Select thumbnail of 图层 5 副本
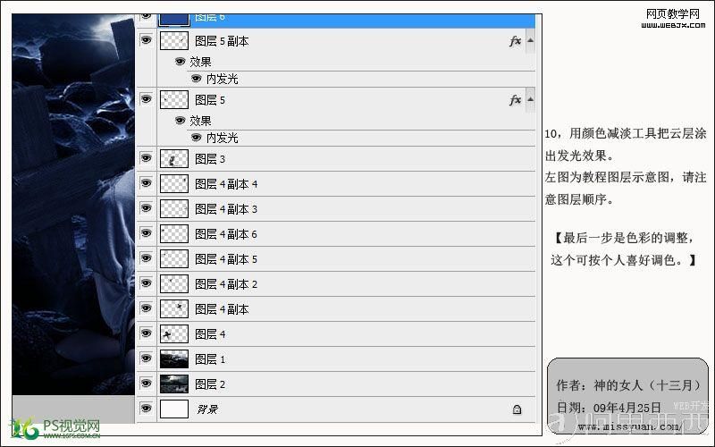 click(174, 40)
